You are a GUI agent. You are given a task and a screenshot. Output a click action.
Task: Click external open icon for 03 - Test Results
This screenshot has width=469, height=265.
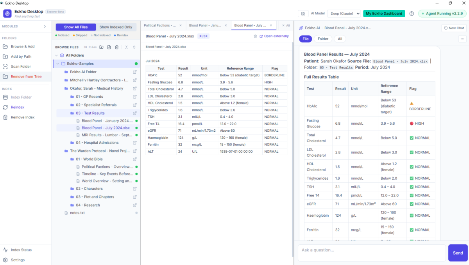pyautogui.click(x=135, y=113)
